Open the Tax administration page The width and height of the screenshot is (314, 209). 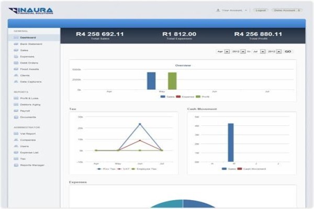23,159
